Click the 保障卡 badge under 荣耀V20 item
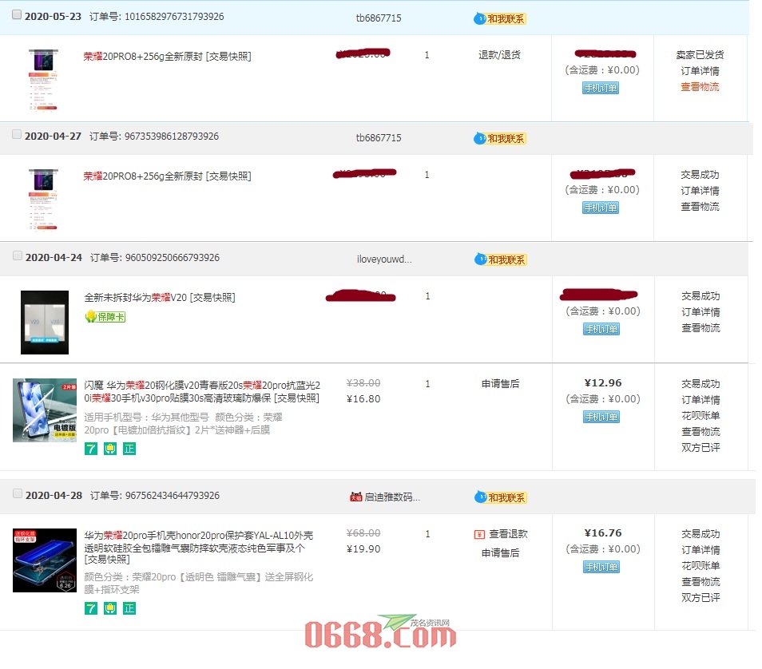 point(105,317)
